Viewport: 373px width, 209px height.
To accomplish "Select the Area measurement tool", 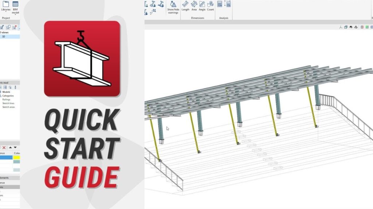I will 194,6.
